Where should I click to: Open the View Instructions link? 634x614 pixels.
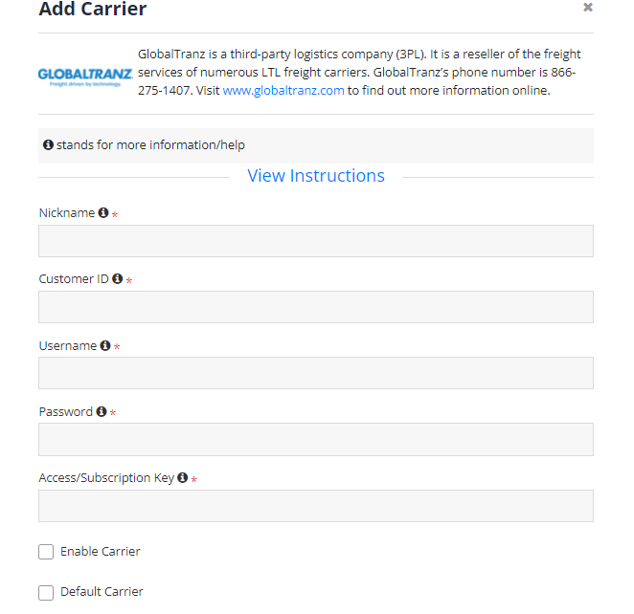click(x=316, y=176)
